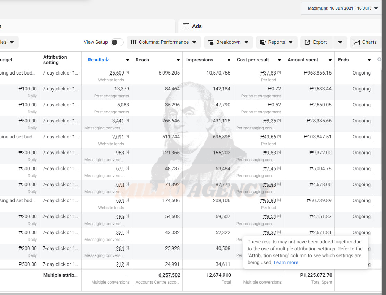Click the 671 results value
386x295 pixels.
coord(120,169)
